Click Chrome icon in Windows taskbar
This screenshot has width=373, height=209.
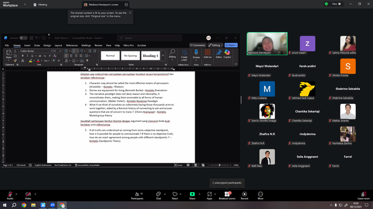pos(24,205)
